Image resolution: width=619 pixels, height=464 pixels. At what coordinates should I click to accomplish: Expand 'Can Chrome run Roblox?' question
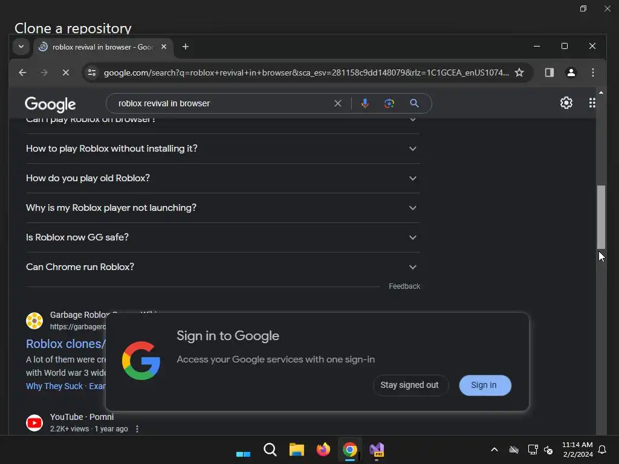[223, 266]
